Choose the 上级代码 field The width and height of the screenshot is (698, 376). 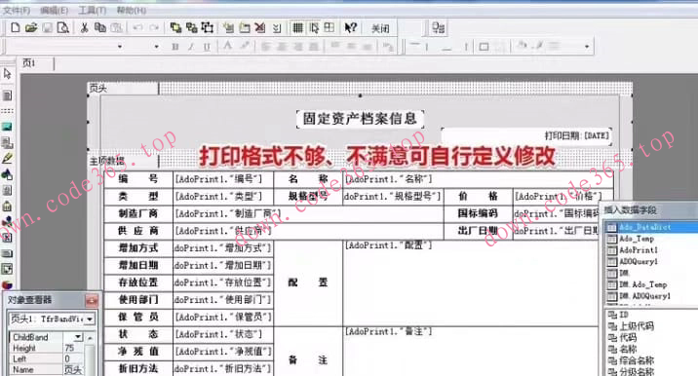pos(637,326)
